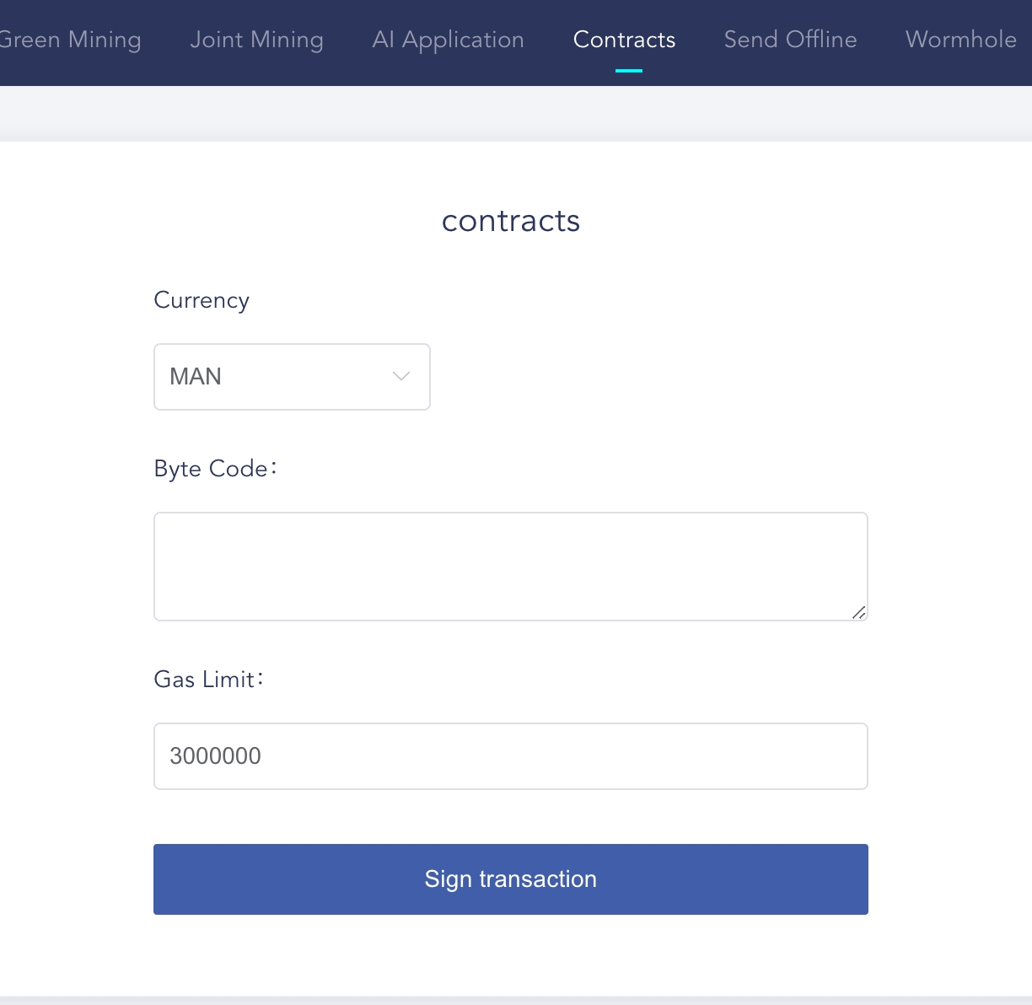Click the teal underline beneath Contracts tab
1032x1005 pixels.
coord(628,71)
